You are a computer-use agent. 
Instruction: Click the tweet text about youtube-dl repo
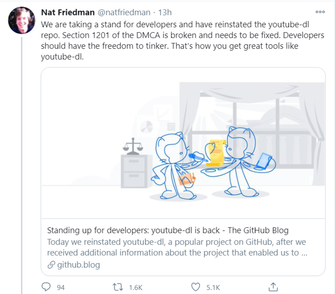pyautogui.click(x=183, y=41)
